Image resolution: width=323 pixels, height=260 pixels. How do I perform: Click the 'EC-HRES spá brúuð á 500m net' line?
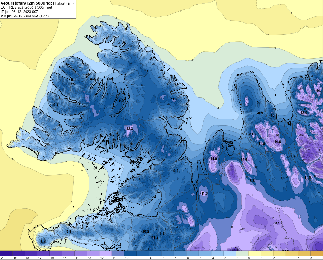coord(26,7)
